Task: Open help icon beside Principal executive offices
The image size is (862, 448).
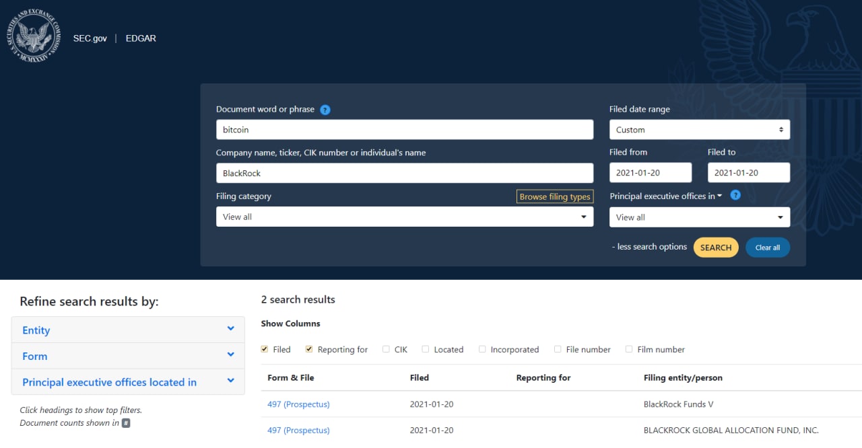Action: 735,195
